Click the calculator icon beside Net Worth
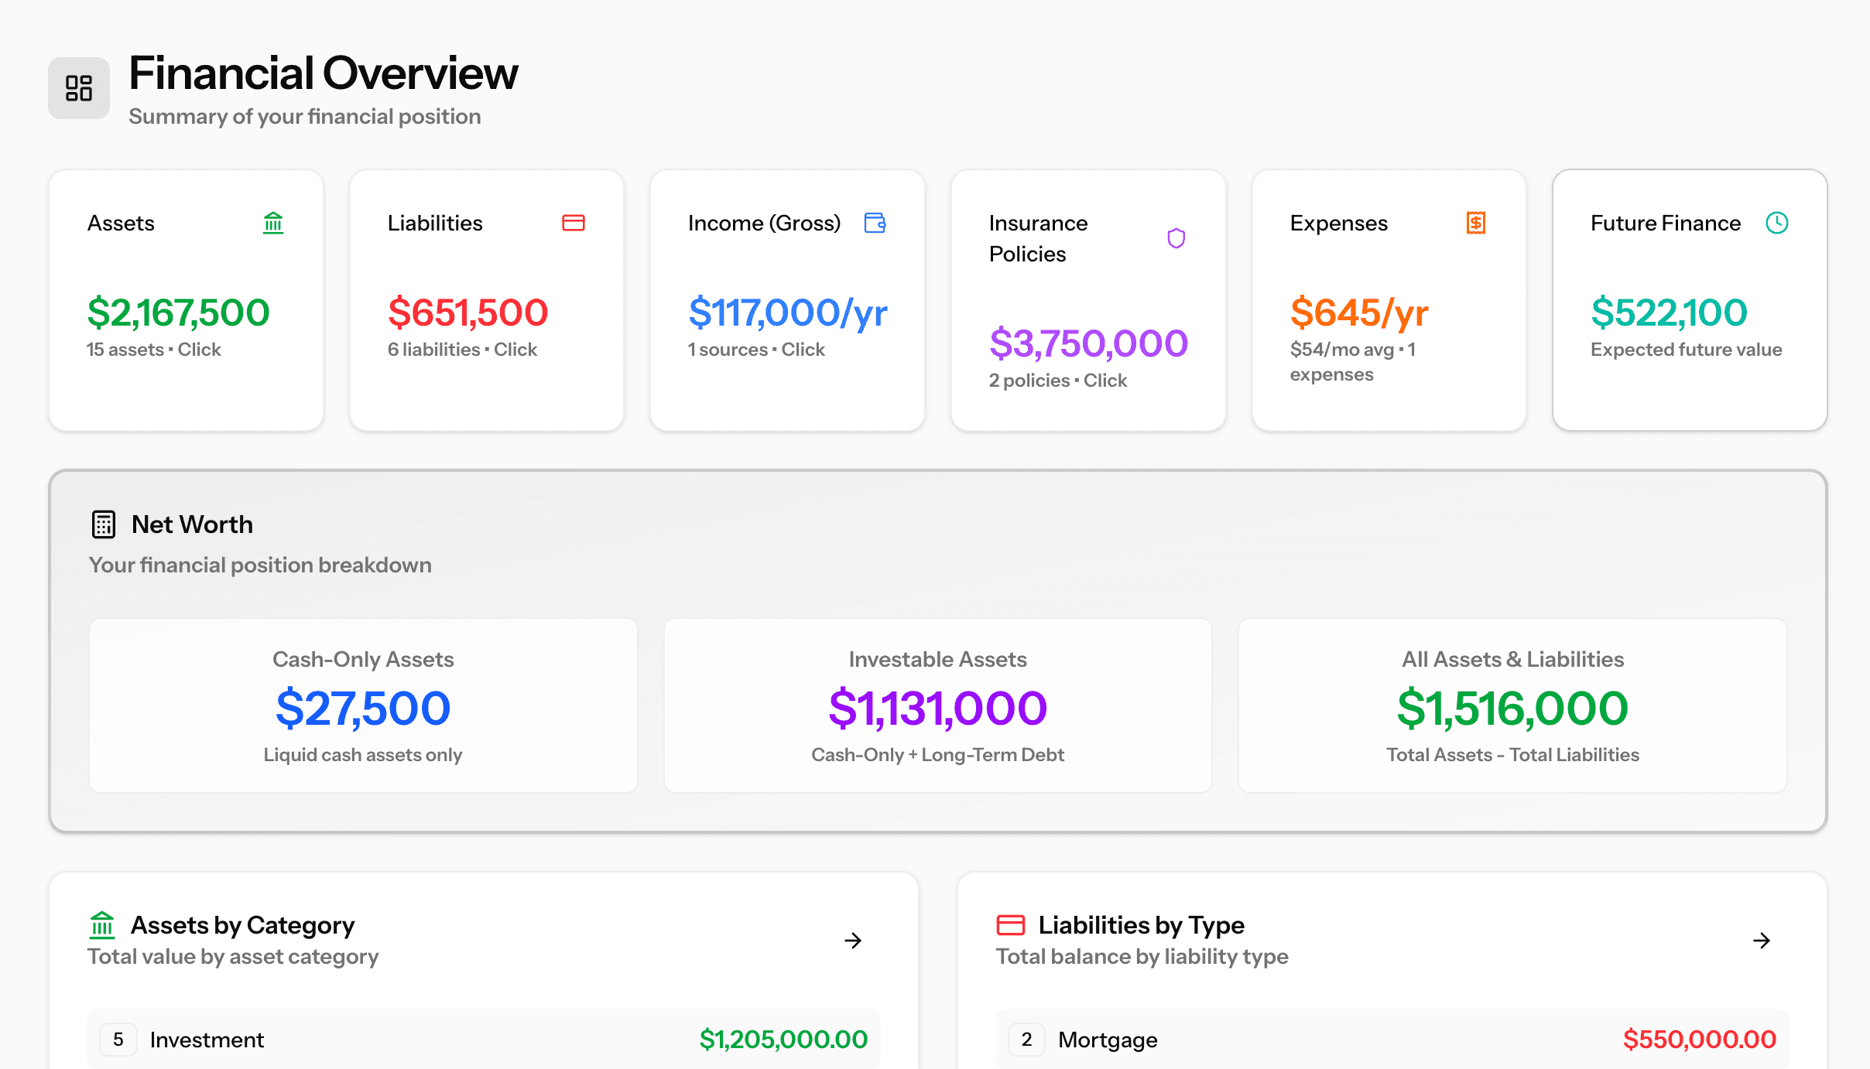1870x1069 pixels. point(103,524)
